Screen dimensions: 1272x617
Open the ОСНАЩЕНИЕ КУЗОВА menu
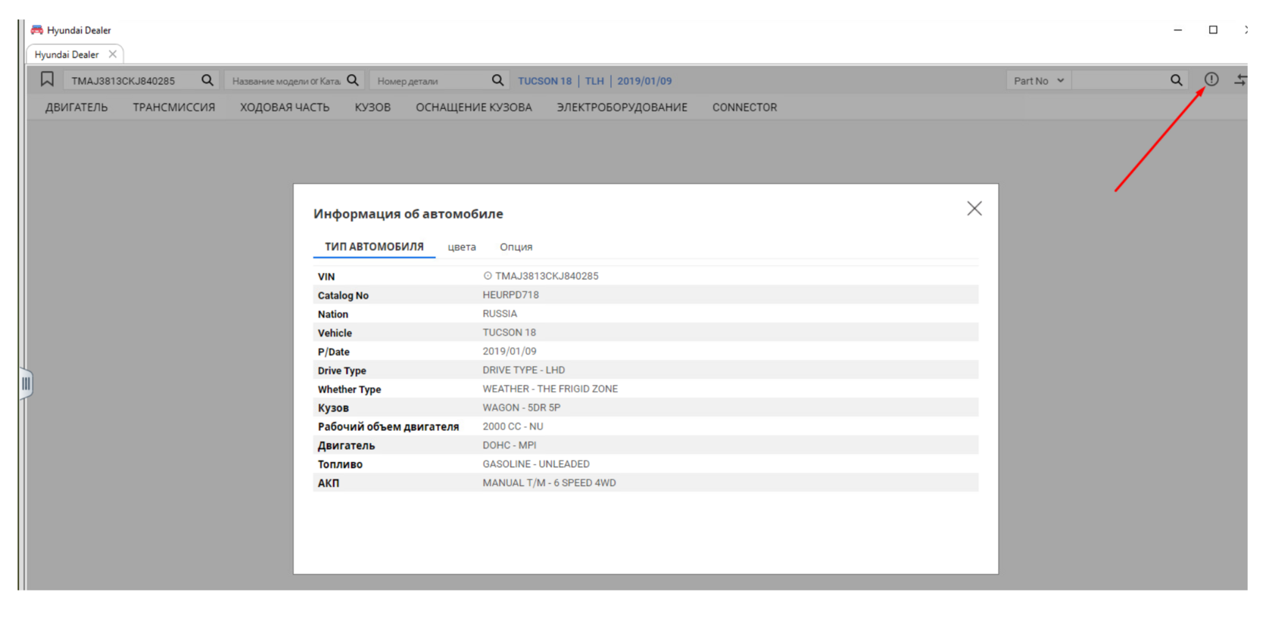(x=474, y=107)
